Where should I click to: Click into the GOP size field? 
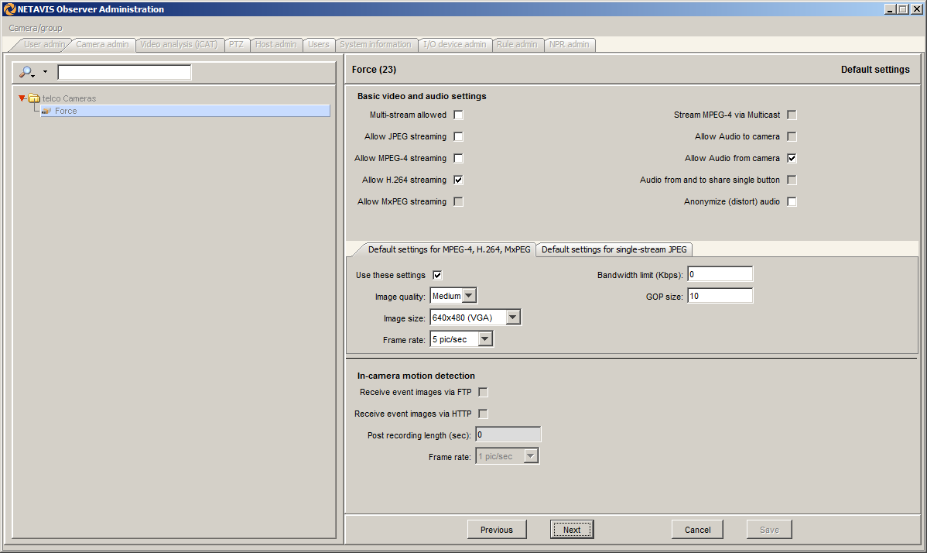point(719,296)
